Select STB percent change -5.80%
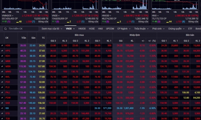The height and width of the screenshot is (120, 201). click(152, 113)
